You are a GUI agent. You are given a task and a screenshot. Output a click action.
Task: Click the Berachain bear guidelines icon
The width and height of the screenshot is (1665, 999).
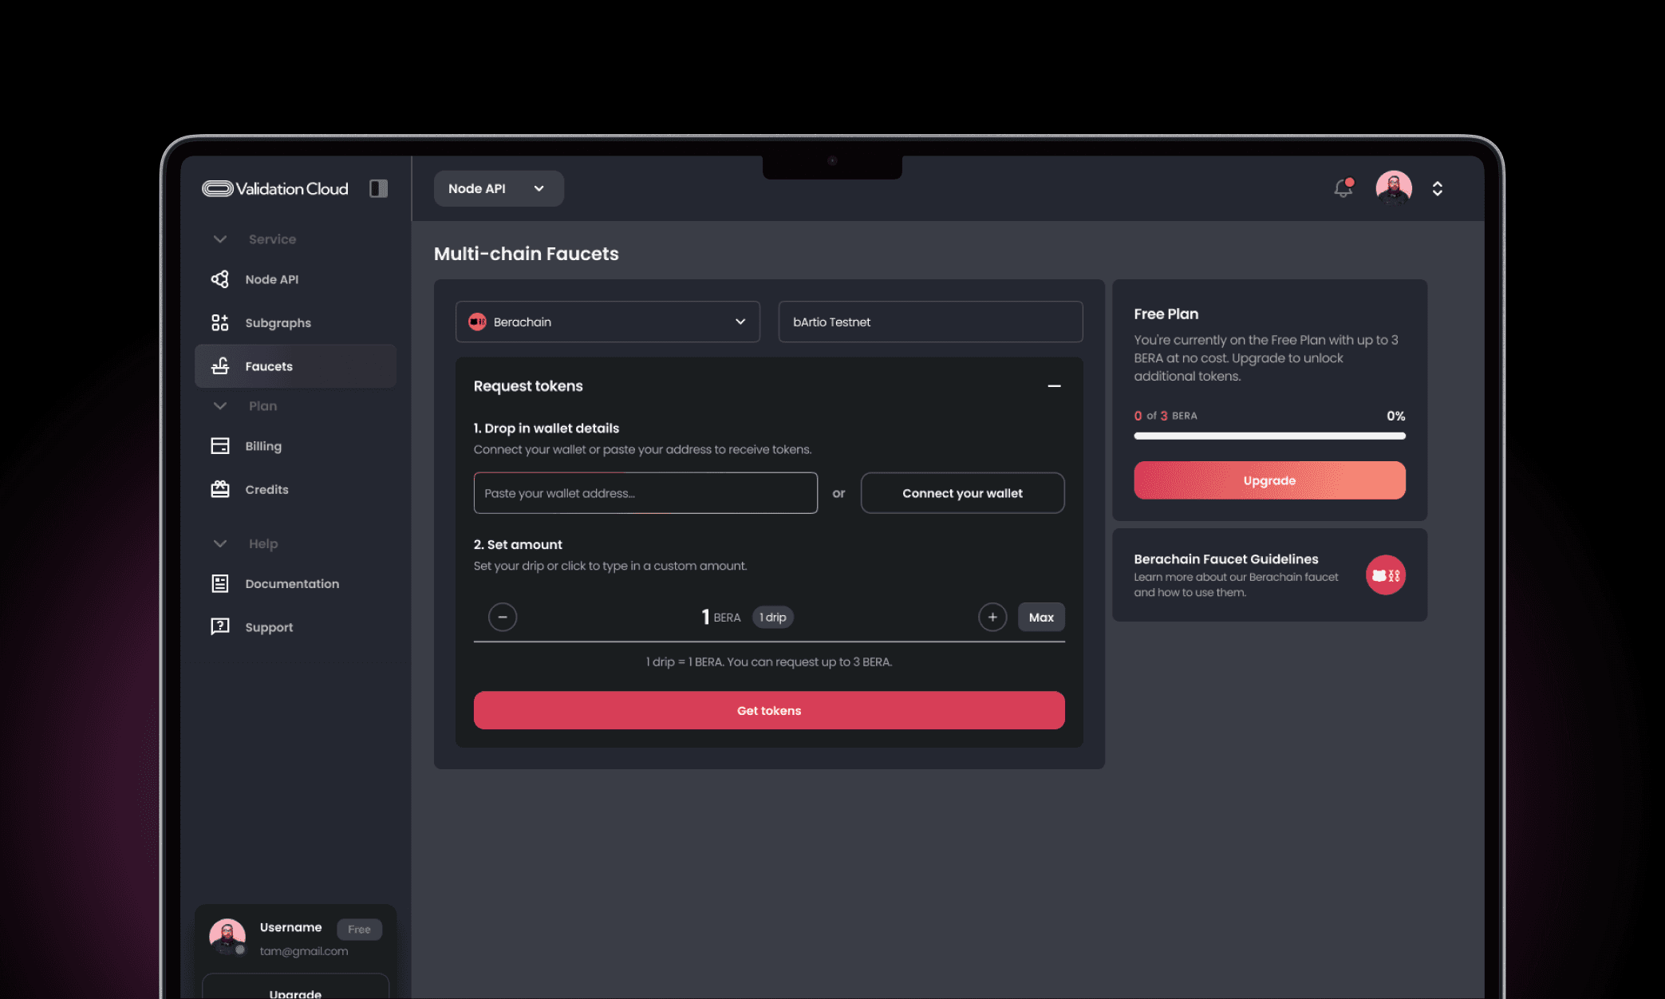1385,575
